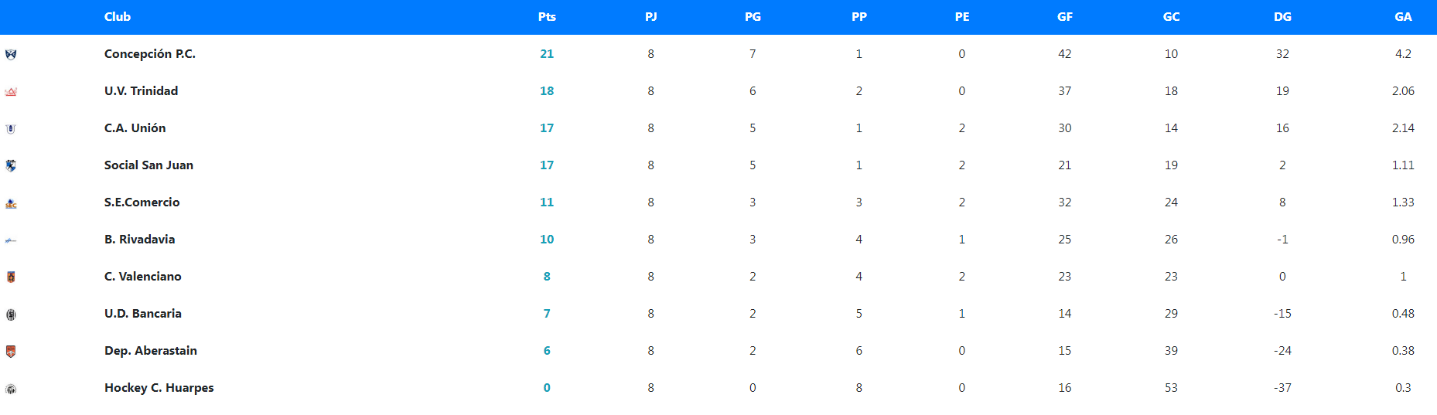The image size is (1437, 415).
Task: Click the Club column header
Action: pos(118,17)
